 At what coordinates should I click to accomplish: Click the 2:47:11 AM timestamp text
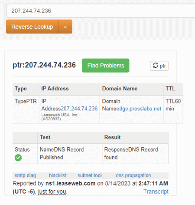153,183
